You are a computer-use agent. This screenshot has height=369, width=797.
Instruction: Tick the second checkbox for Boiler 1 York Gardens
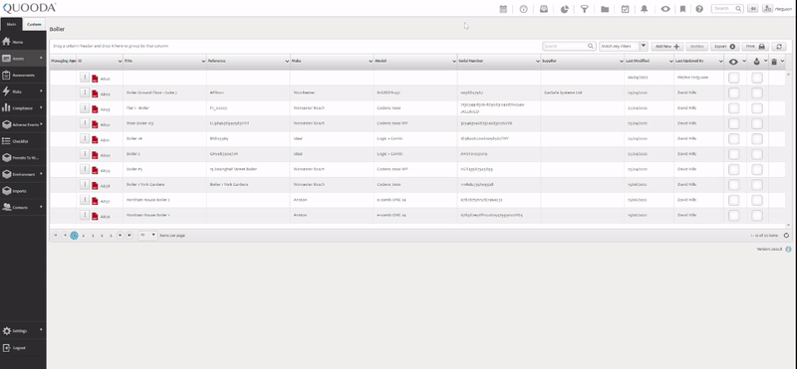point(757,184)
